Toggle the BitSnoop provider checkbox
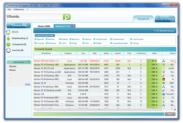183x123 pixels. pos(47,43)
